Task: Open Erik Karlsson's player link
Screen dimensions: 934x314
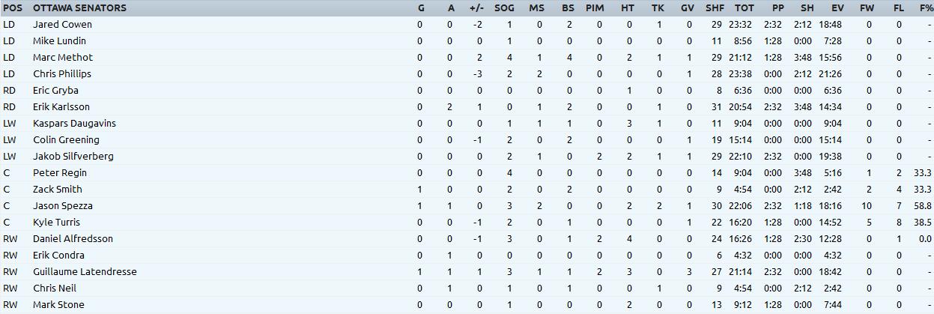Action: tap(61, 106)
